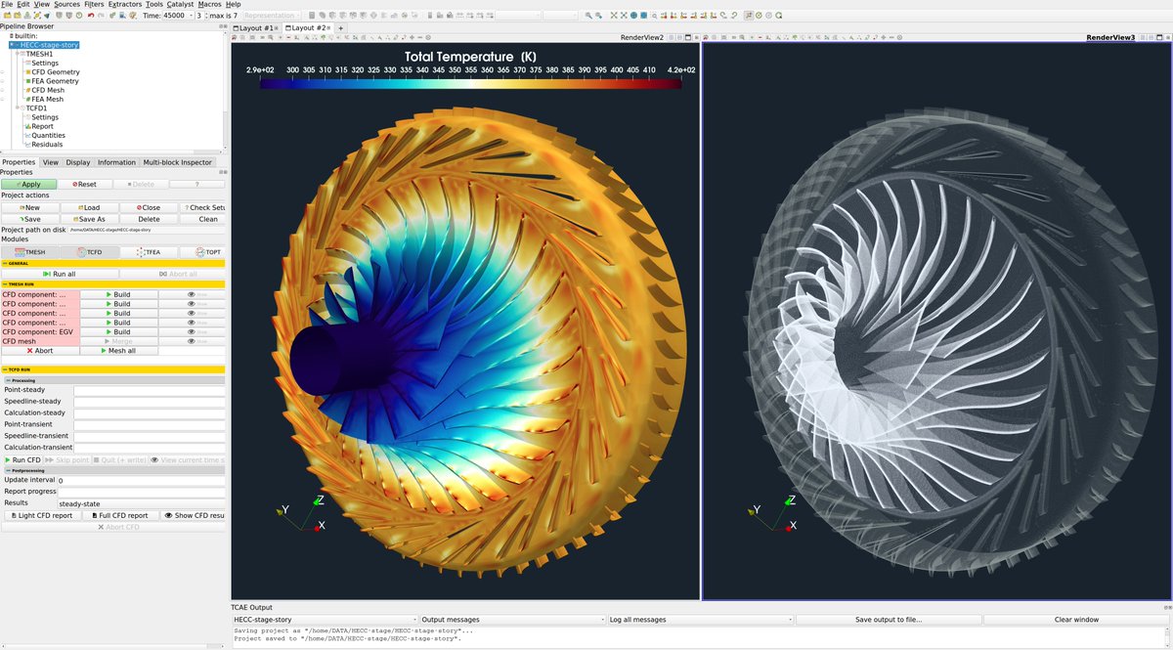
Task: Toggle eye visibility for FEA Geometry
Action: (3, 81)
